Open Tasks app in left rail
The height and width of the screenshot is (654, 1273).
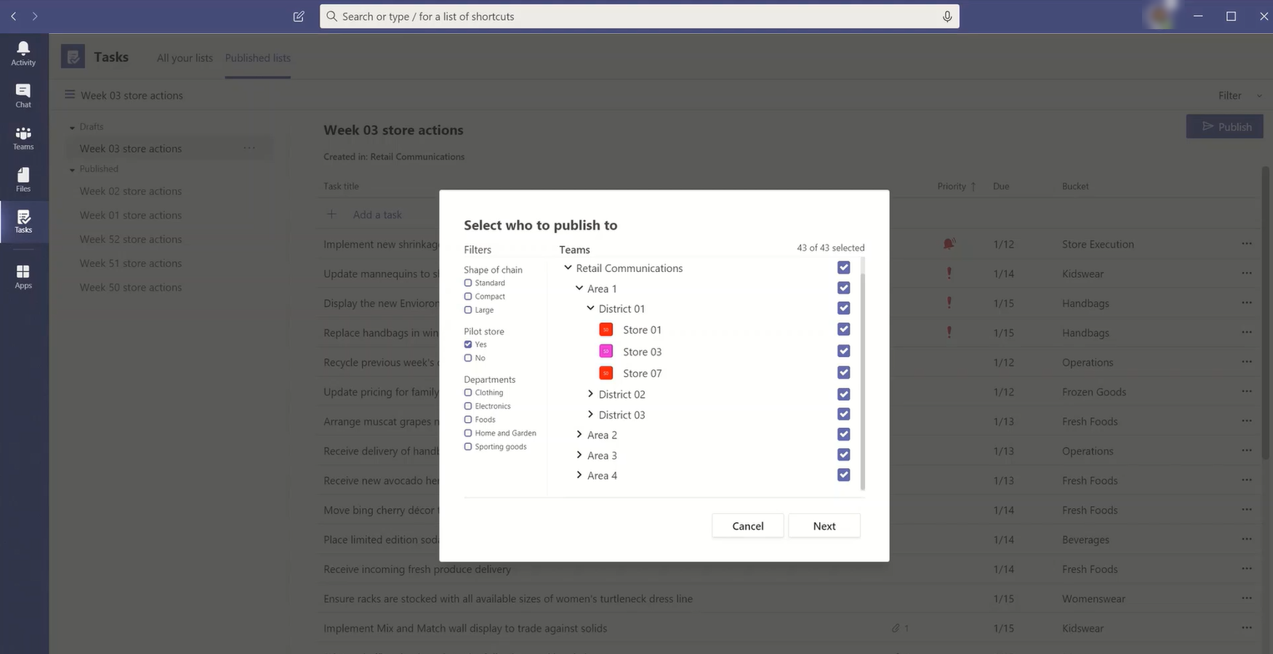pyautogui.click(x=23, y=221)
